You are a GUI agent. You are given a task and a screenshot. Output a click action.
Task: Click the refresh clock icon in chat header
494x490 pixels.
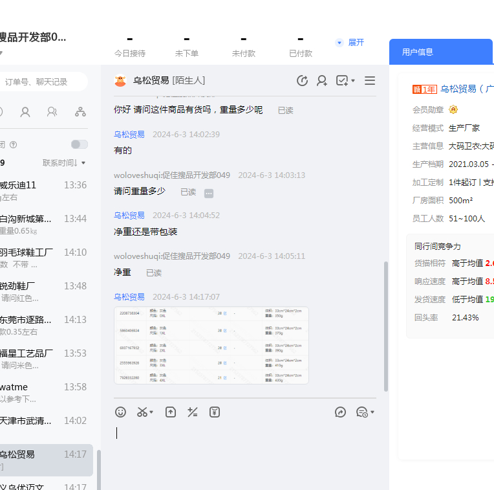point(302,81)
